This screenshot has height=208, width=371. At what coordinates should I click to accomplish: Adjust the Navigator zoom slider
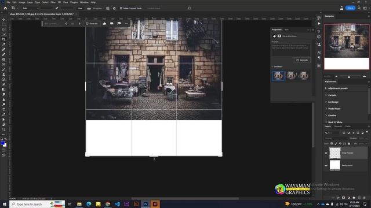(349, 77)
